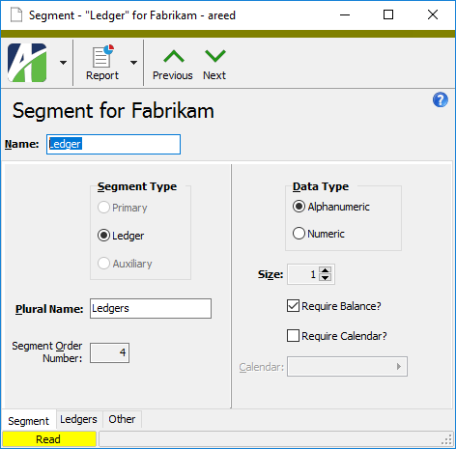Screen dimensions: 456x449
Task: Click into the Plural Name field
Action: click(x=151, y=308)
